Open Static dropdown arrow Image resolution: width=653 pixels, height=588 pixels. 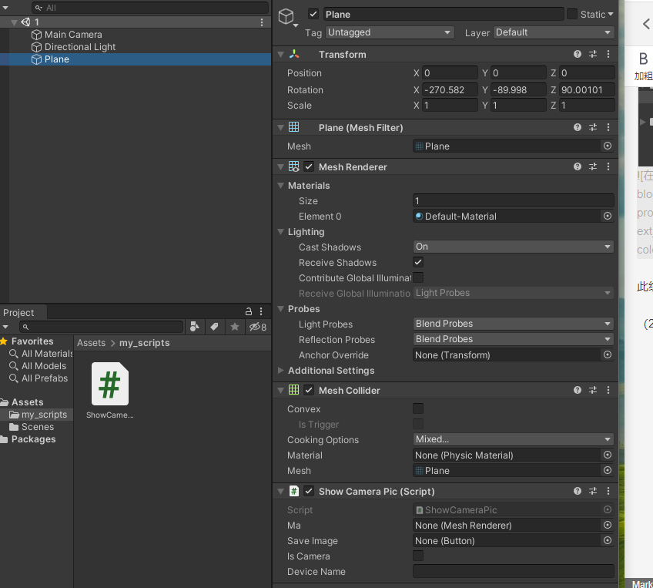tap(611, 14)
